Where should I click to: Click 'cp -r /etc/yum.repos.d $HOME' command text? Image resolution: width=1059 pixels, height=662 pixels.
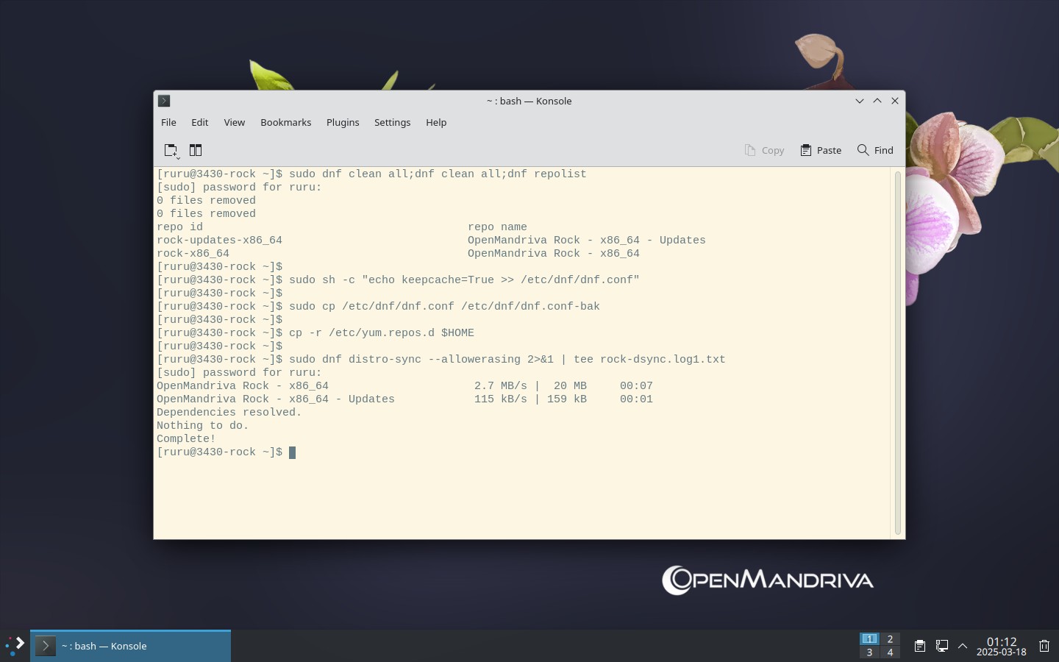(382, 333)
